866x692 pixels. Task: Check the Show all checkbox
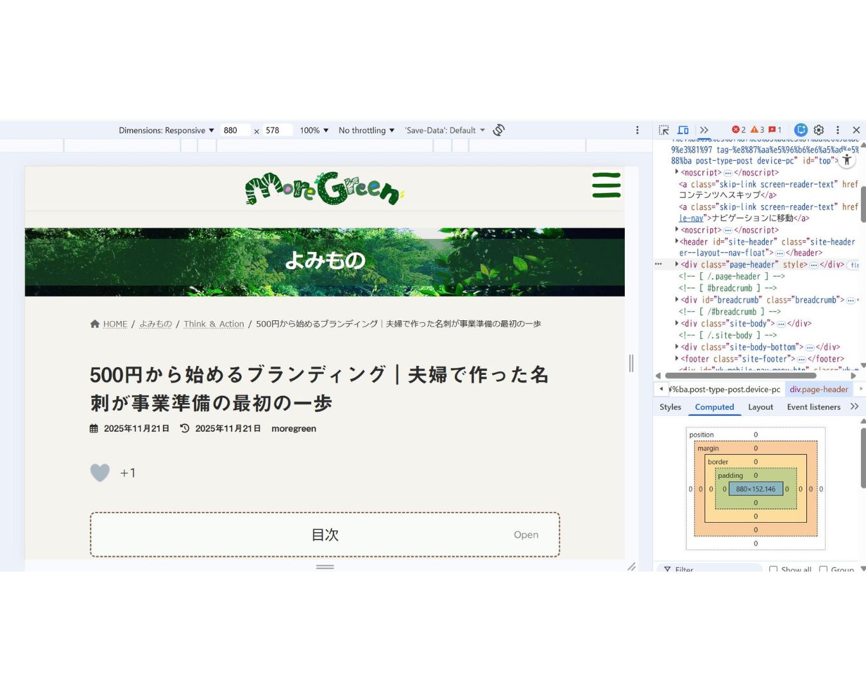click(774, 569)
